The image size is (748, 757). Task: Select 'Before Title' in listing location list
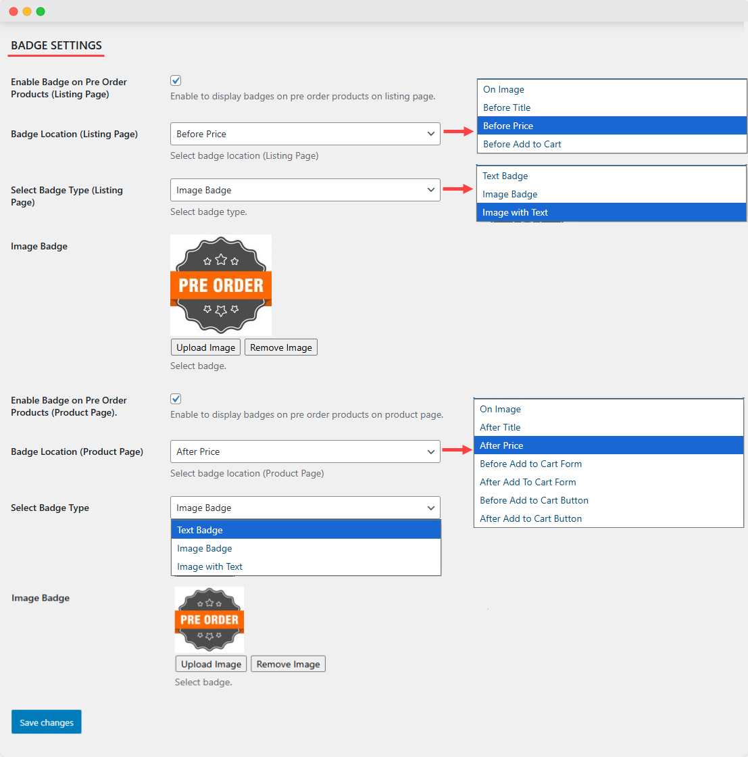tap(507, 107)
